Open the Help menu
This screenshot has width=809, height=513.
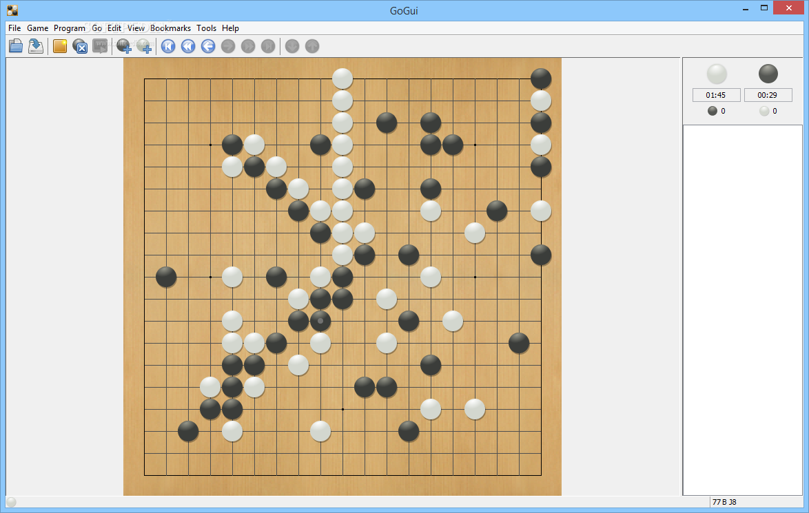230,28
